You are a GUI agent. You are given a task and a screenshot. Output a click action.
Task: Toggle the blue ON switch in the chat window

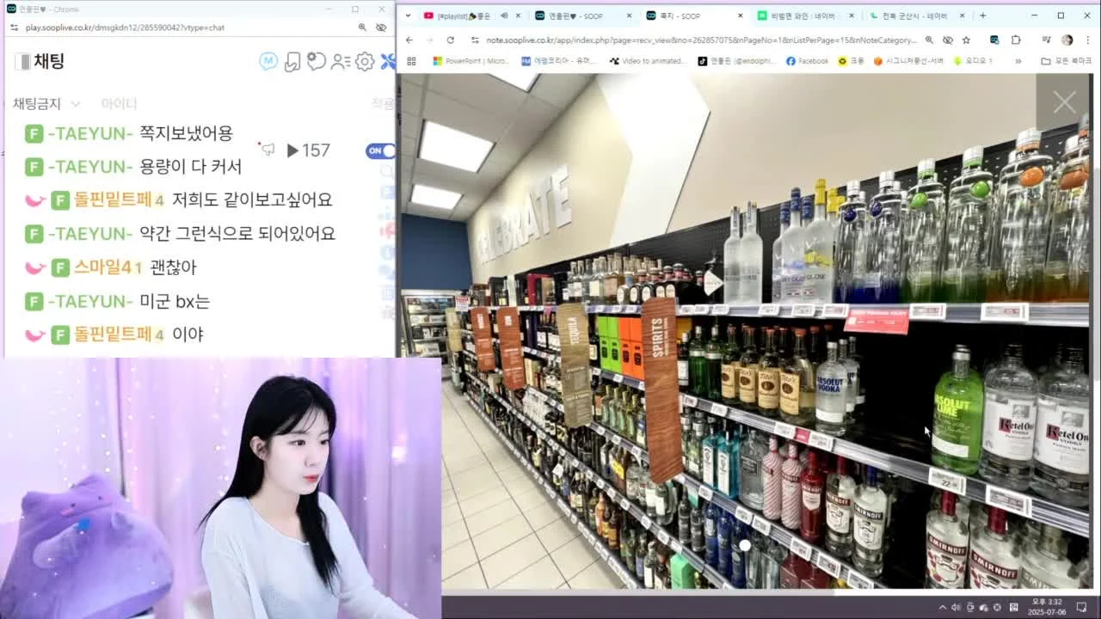[x=381, y=150]
